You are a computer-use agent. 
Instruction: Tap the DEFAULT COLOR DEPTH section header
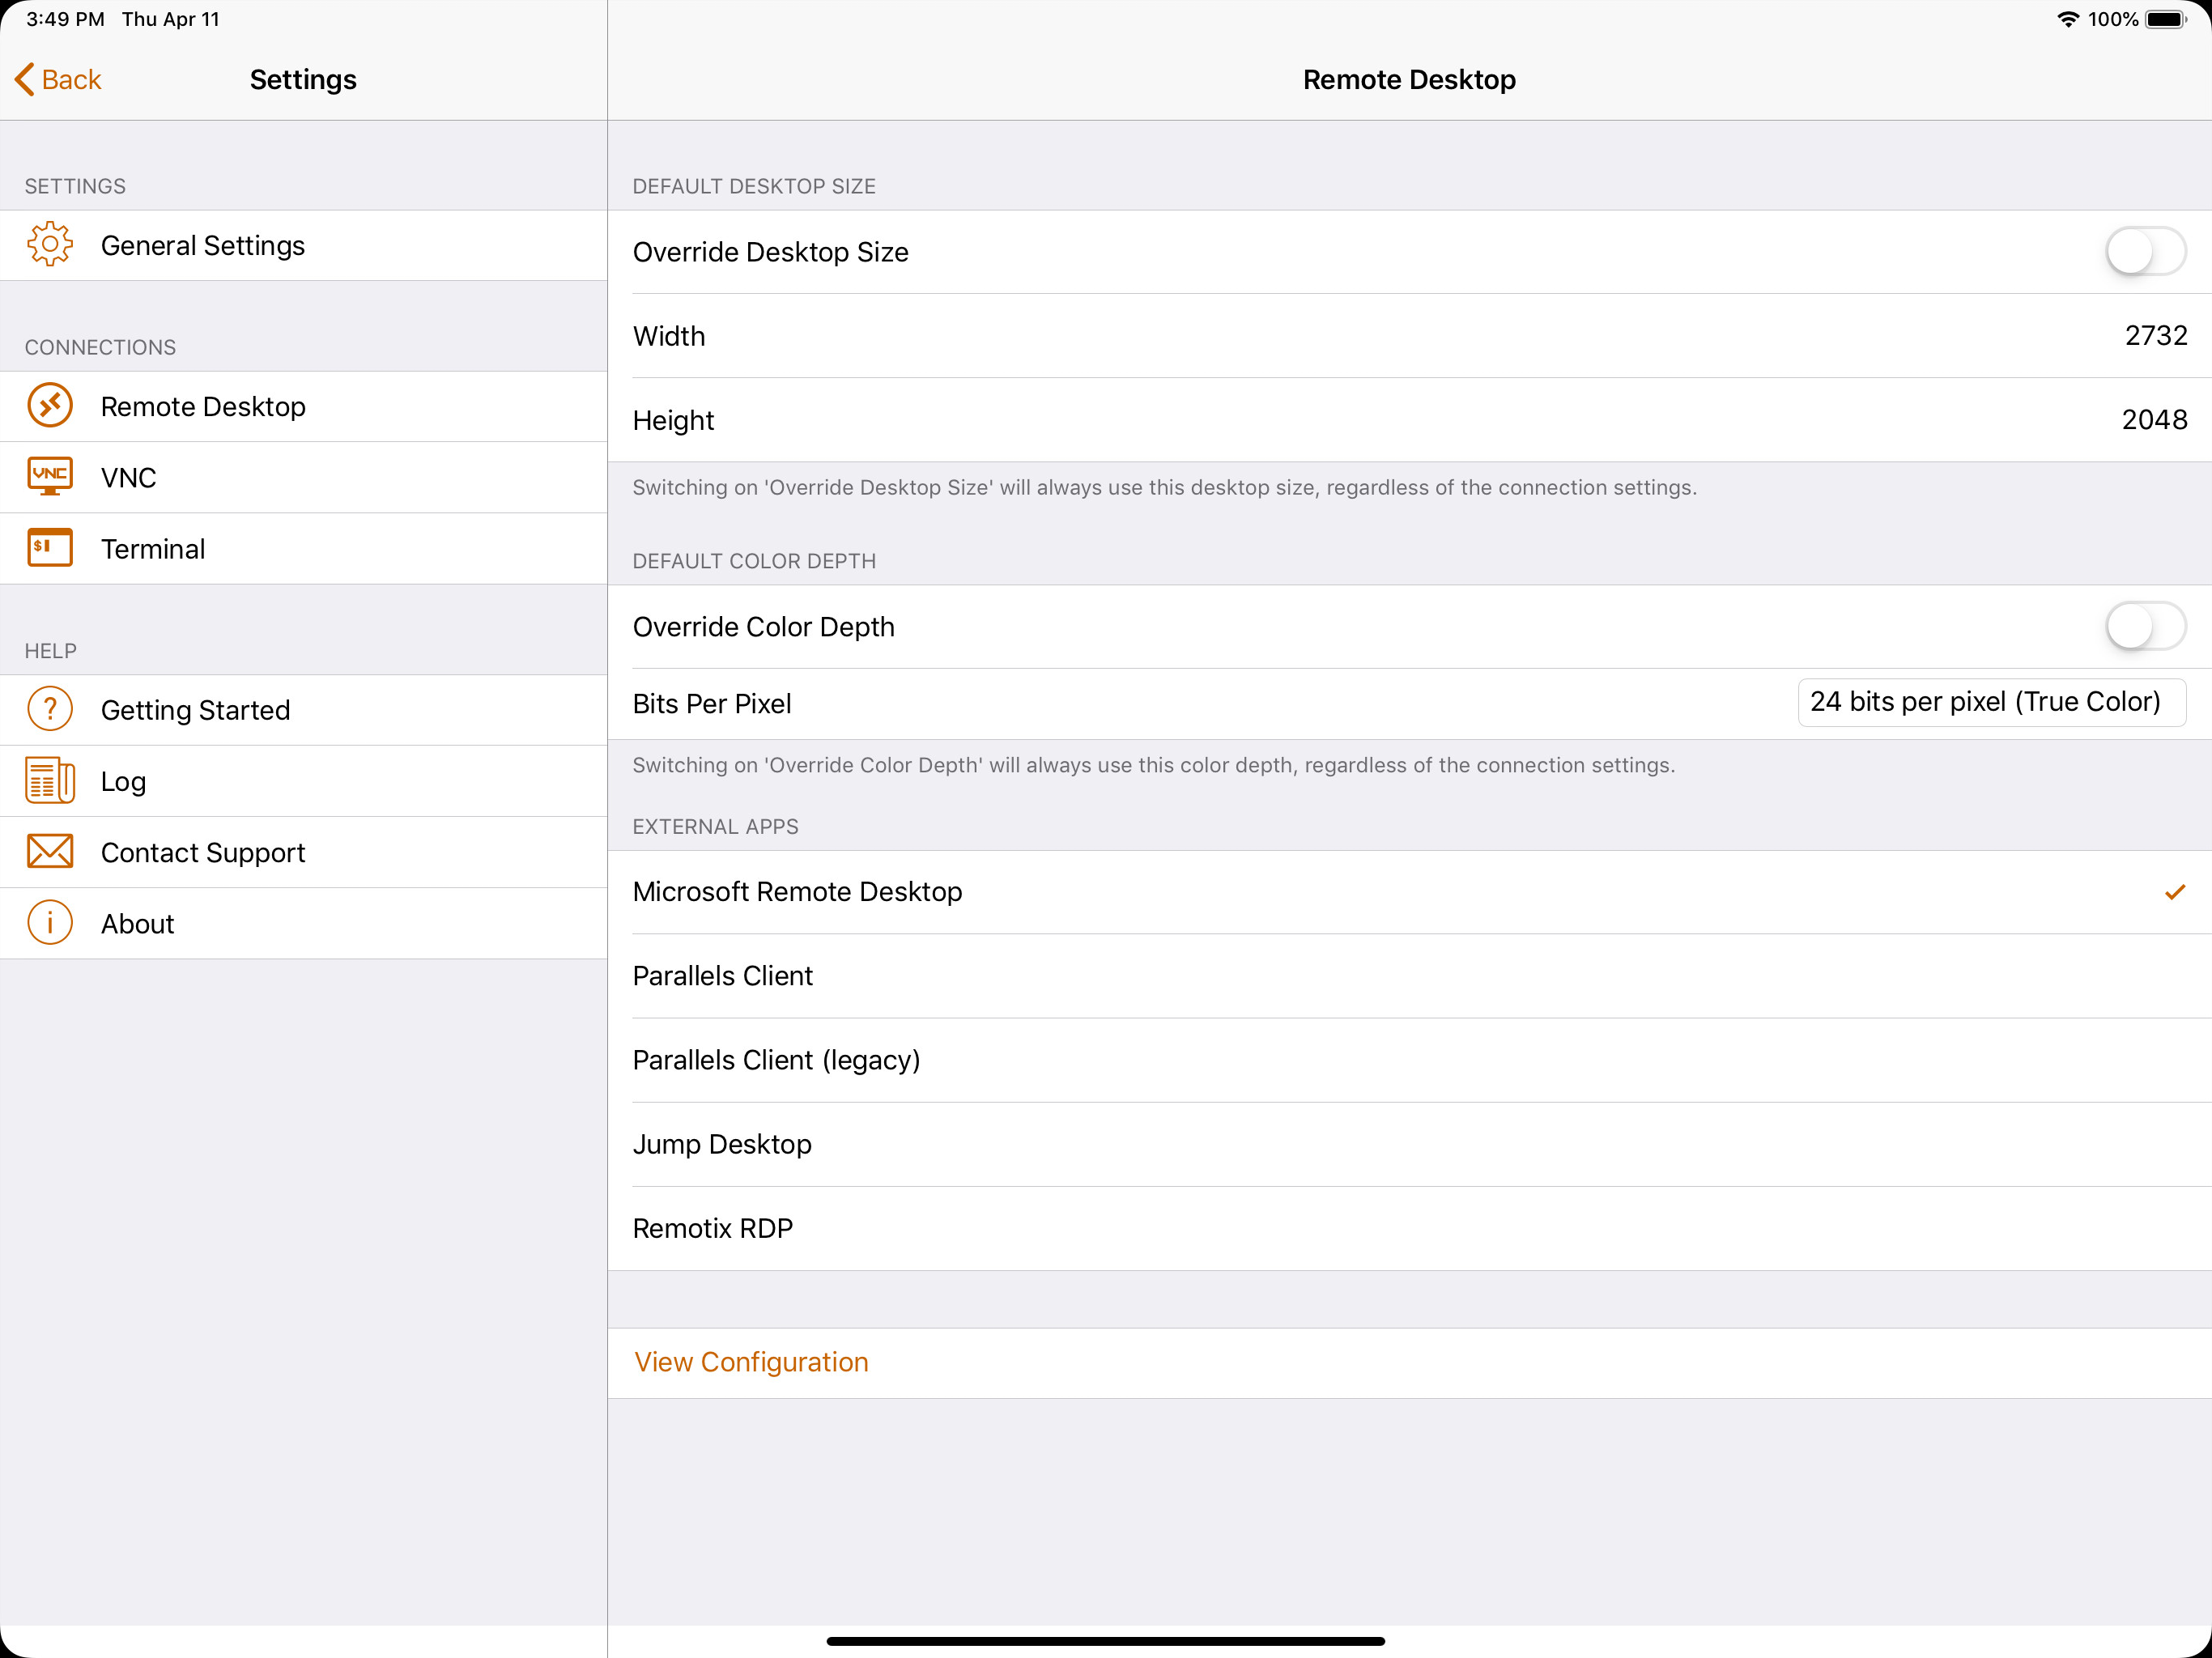pyautogui.click(x=754, y=561)
